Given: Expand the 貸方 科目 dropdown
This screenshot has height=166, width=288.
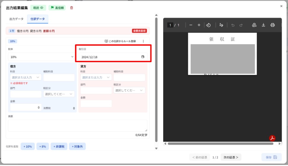Looking at the screenshot, I should pos(96,78).
